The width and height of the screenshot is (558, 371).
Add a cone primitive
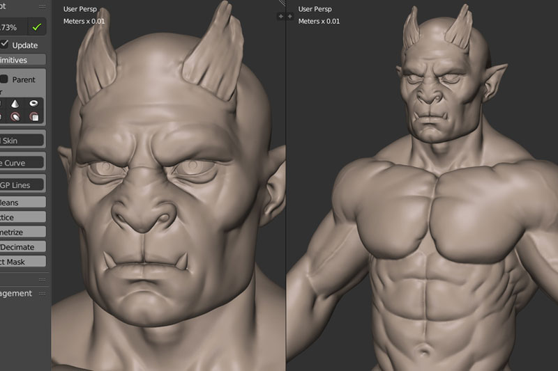[x=15, y=104]
